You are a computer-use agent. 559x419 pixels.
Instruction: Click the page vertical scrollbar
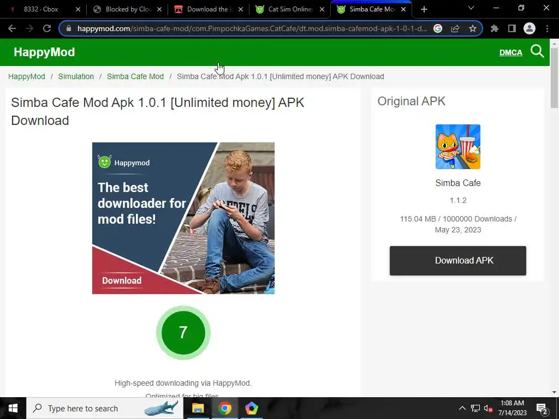(554, 77)
